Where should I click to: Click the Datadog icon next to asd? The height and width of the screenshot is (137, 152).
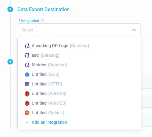(x=27, y=55)
